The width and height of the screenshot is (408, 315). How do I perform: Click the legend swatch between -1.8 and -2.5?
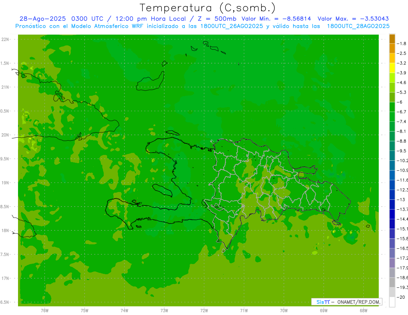click(392, 49)
